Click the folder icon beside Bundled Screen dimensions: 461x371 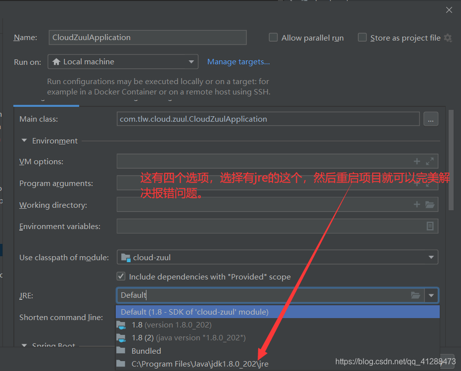[x=121, y=350]
